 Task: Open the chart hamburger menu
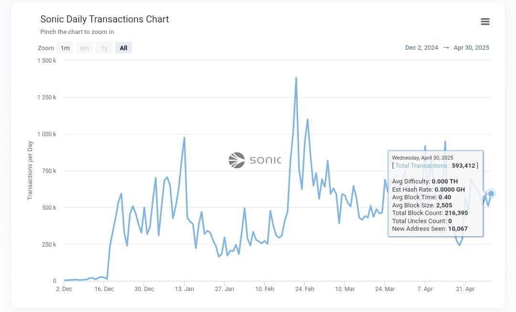coord(485,22)
